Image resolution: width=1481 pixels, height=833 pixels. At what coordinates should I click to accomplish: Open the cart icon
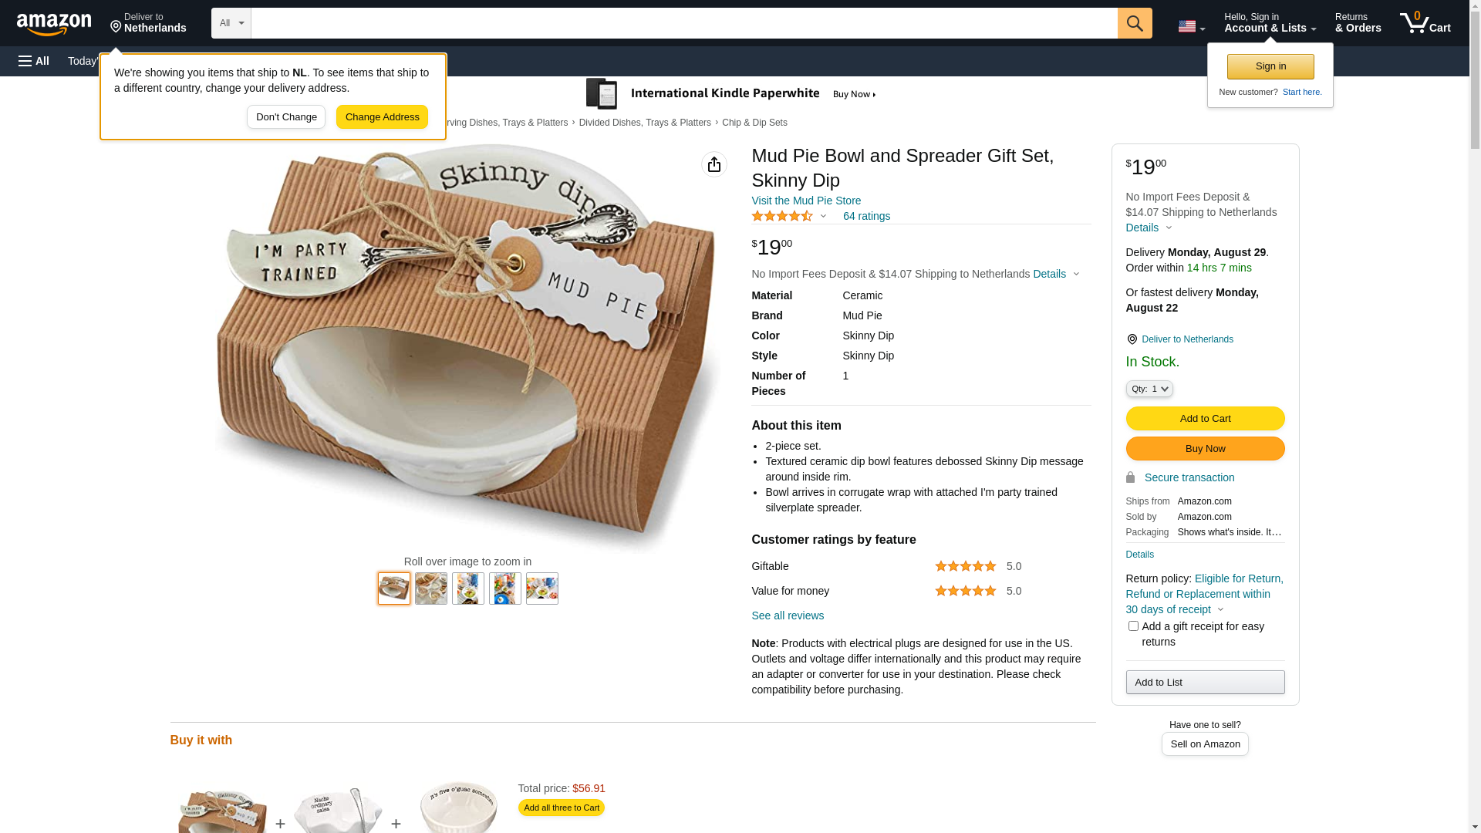1425,23
